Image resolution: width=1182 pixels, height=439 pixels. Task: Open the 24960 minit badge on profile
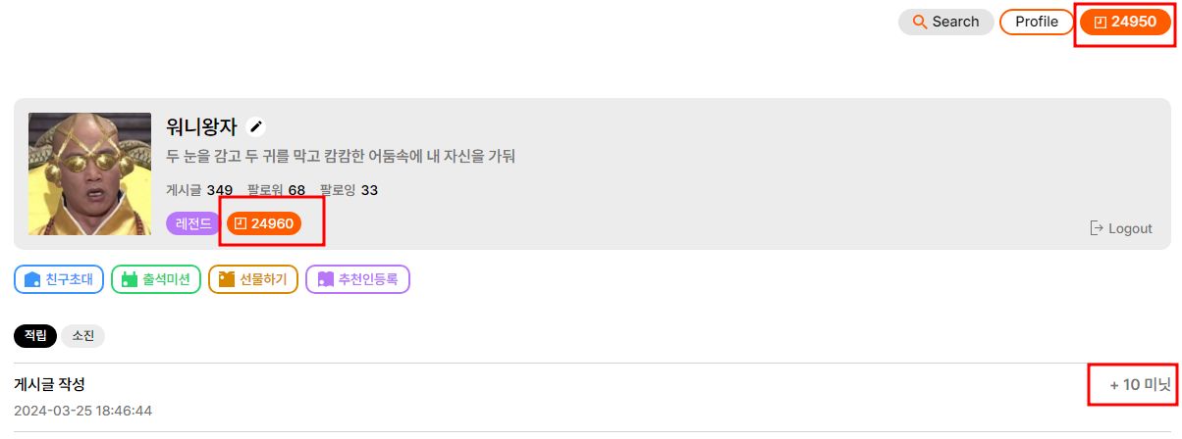[263, 223]
